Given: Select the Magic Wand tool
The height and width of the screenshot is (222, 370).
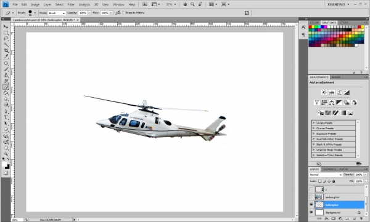Looking at the screenshot, I should click(x=6, y=44).
